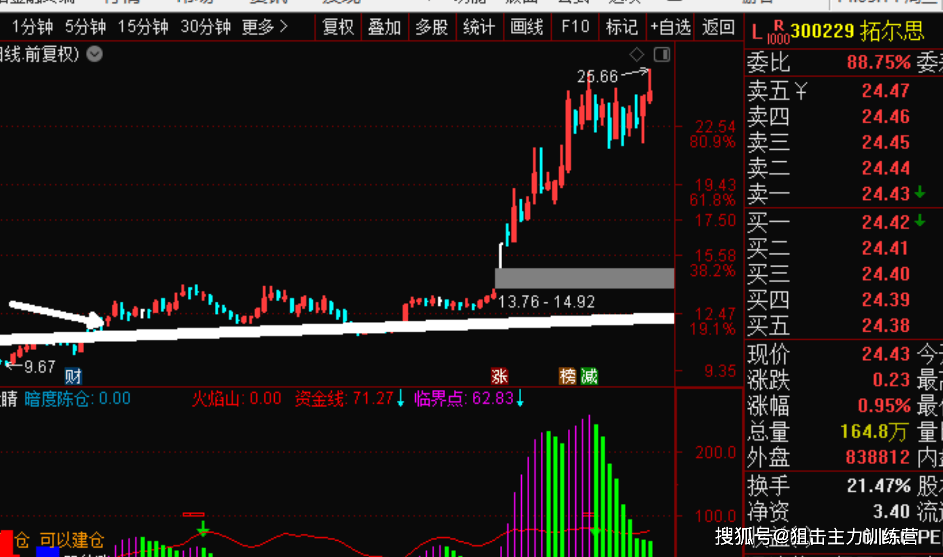The image size is (943, 557).
Task: Click the 复权 toolbar button
Action: (338, 27)
